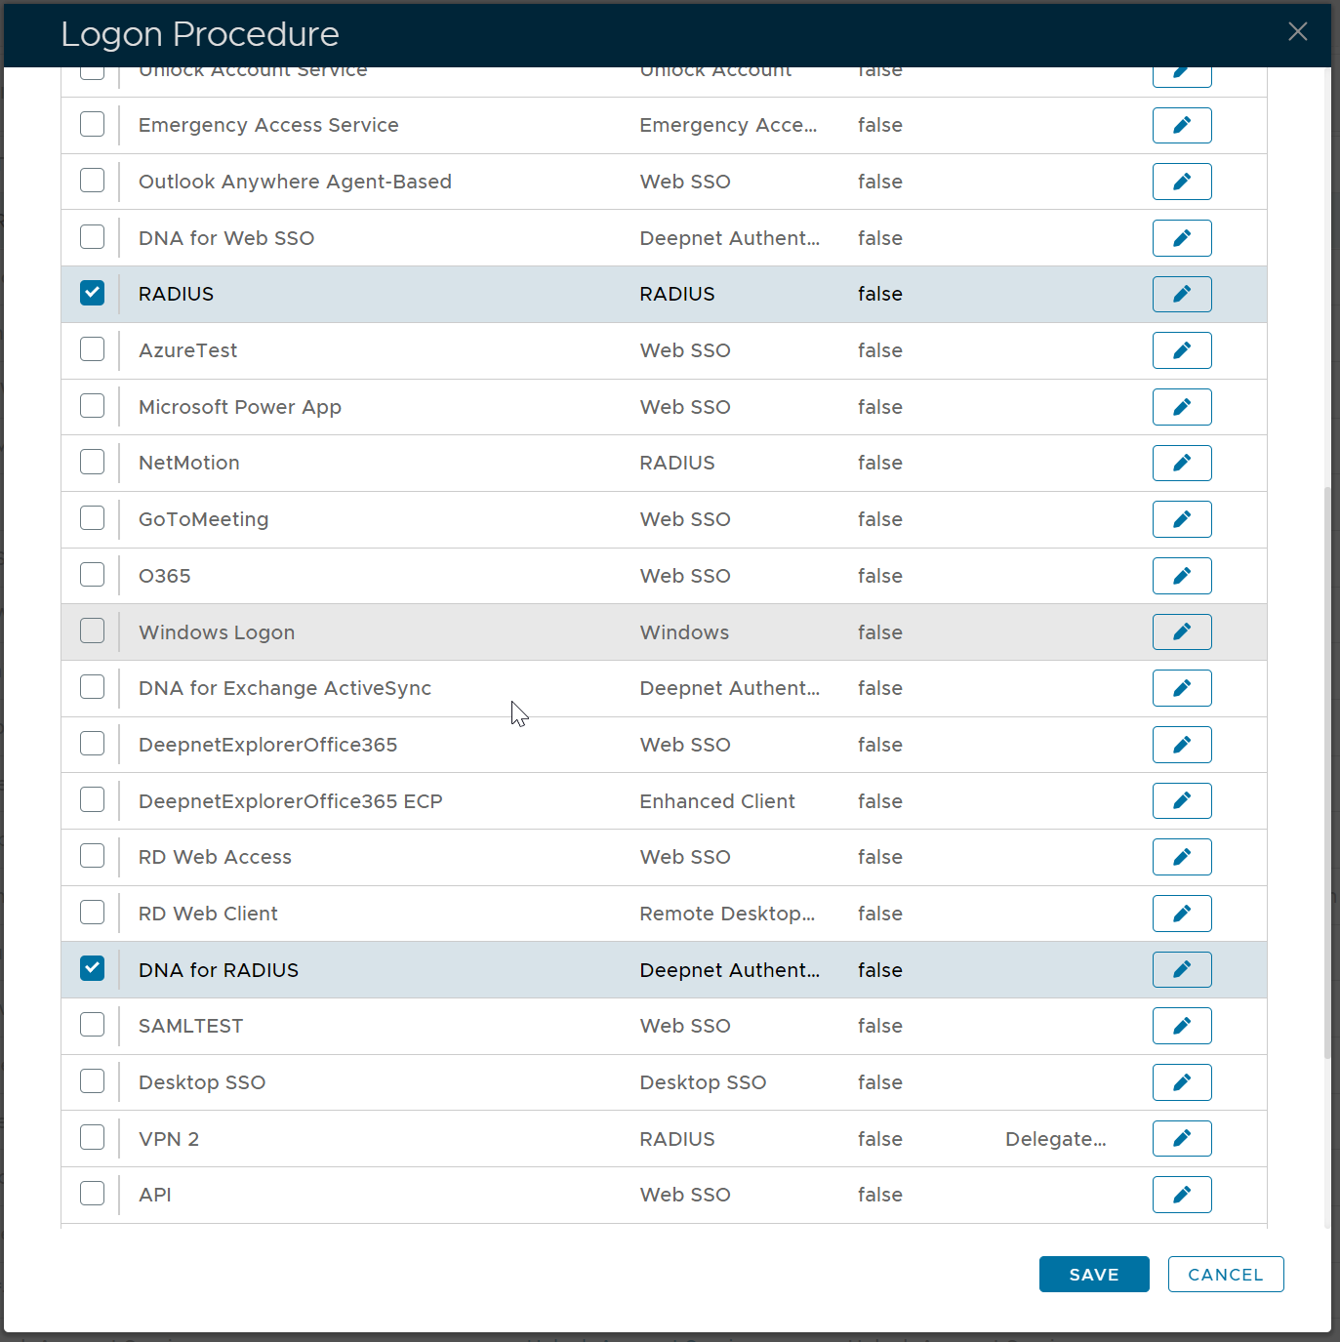Close the Logon Procedure dialog
Screen dimensions: 1340x1342
(x=1297, y=32)
